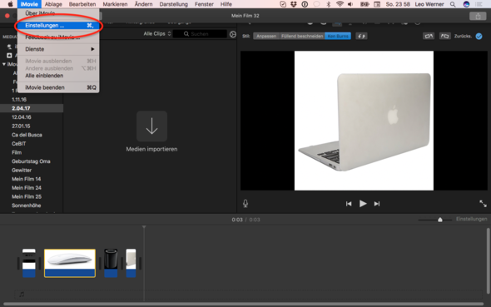The height and width of the screenshot is (307, 491).
Task: Select the 2.04.17 event
Action: click(21, 108)
